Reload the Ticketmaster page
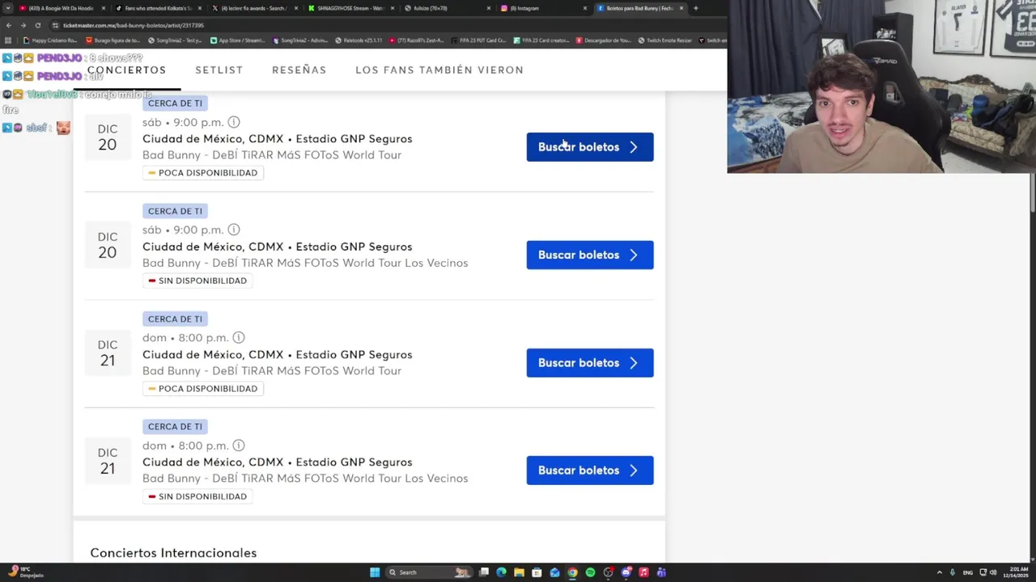This screenshot has height=582, width=1036. [x=37, y=25]
